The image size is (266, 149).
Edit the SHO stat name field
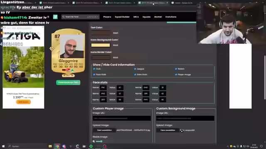146,87
